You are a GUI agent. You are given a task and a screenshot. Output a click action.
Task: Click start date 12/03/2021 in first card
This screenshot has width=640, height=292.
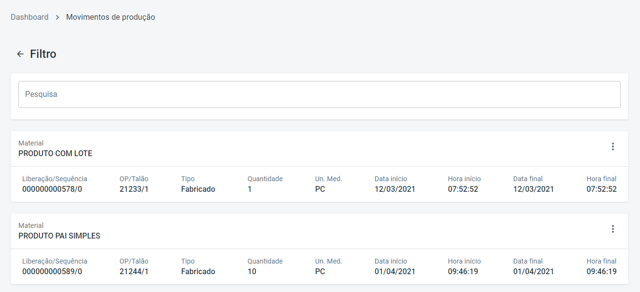(x=395, y=189)
